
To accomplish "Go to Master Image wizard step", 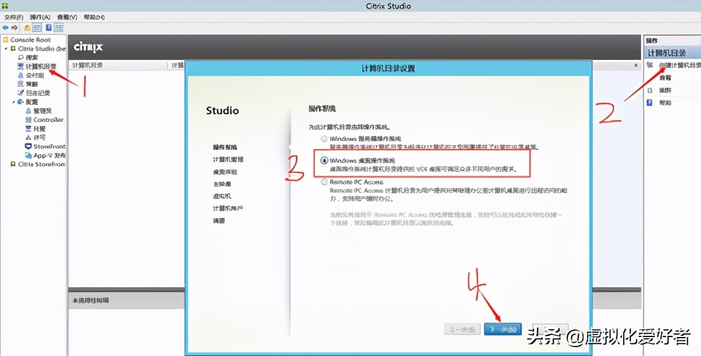I will [221, 184].
